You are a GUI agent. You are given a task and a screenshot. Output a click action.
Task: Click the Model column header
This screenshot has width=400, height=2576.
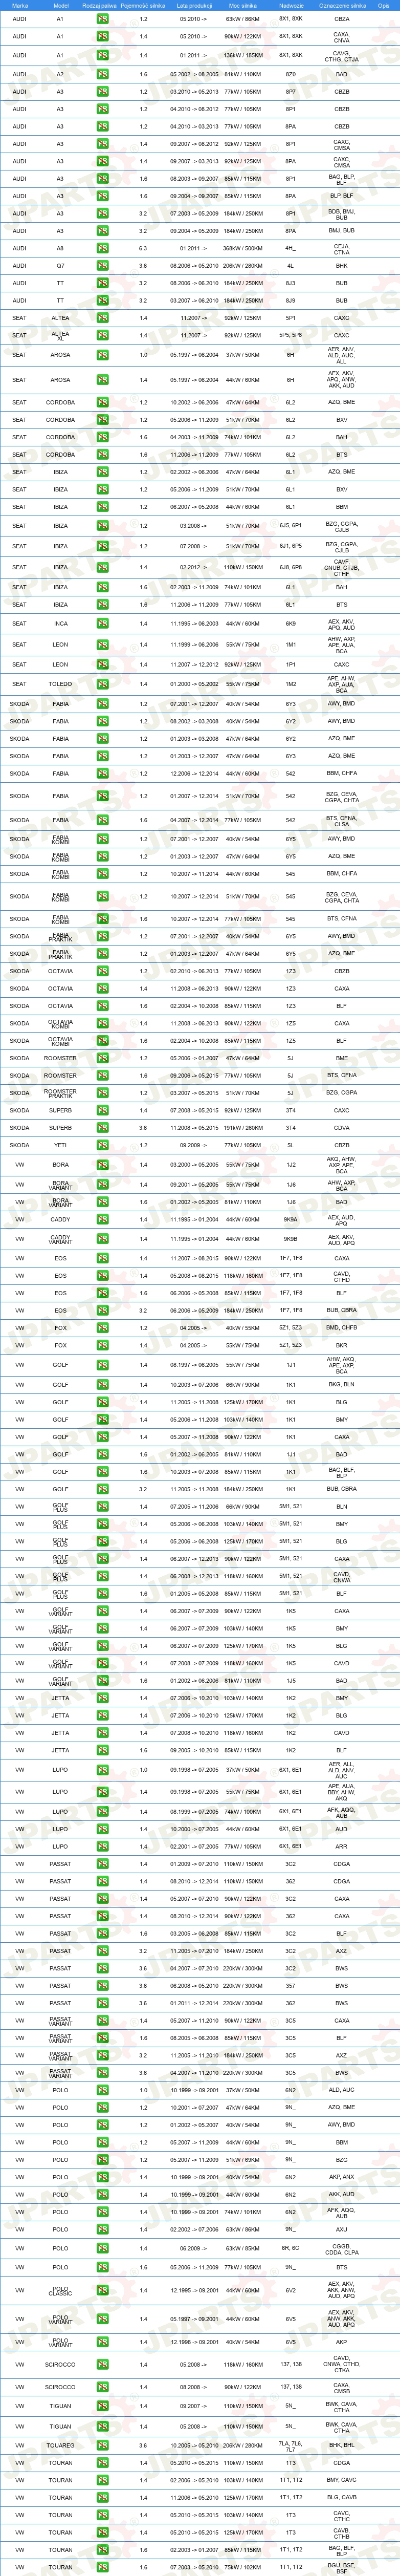click(61, 5)
